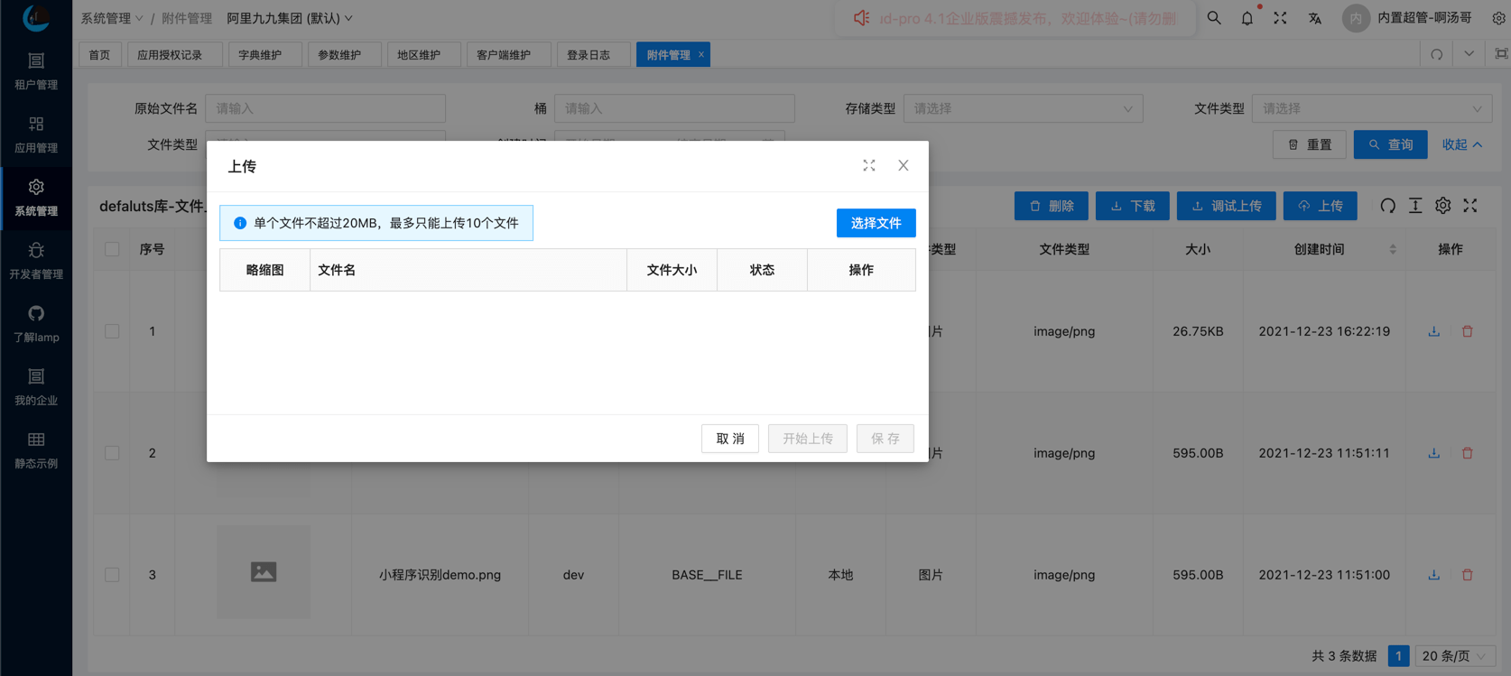Click the table refresh icon

(x=1387, y=206)
